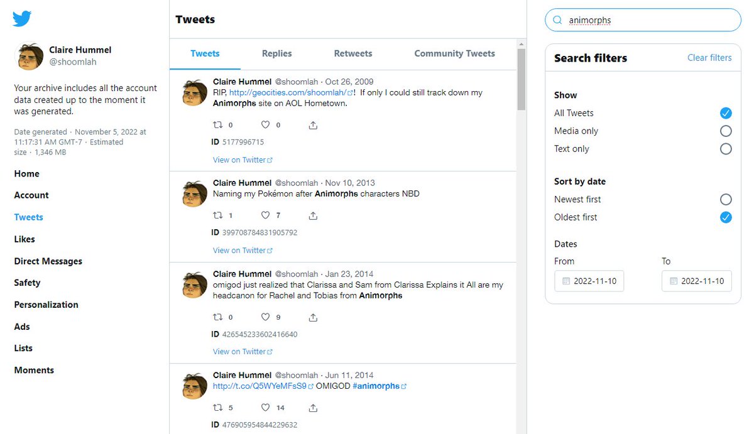The width and height of the screenshot is (754, 434).
Task: Open Safety in the sidebar
Action: pyautogui.click(x=27, y=283)
